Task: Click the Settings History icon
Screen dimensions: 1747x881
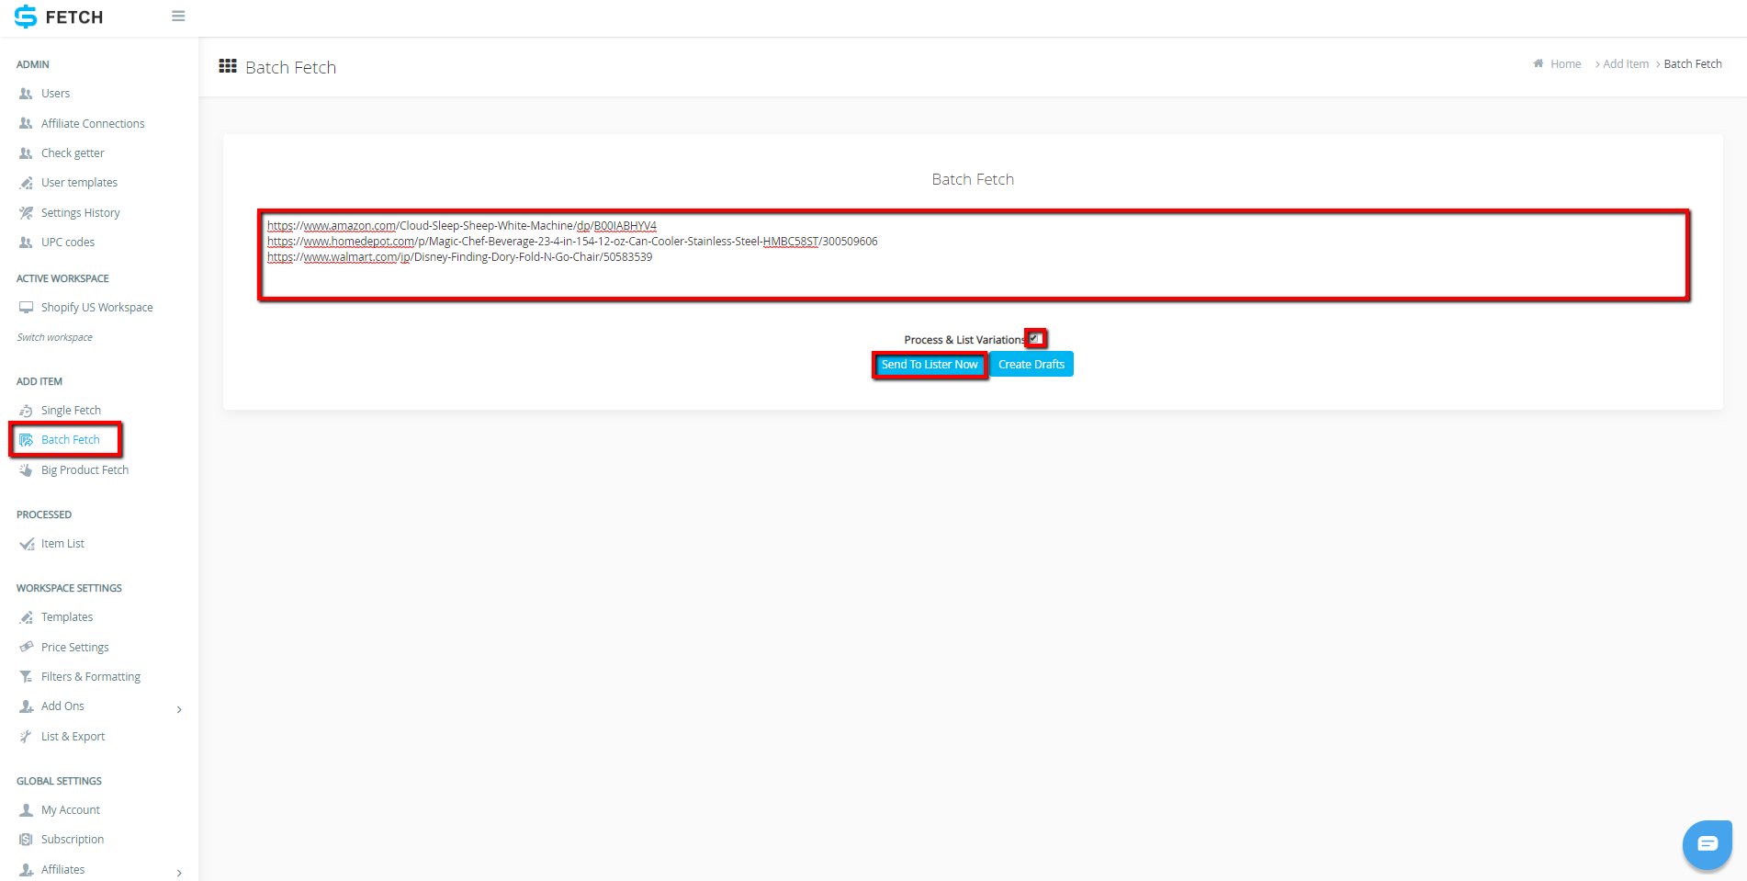Action: coord(26,213)
